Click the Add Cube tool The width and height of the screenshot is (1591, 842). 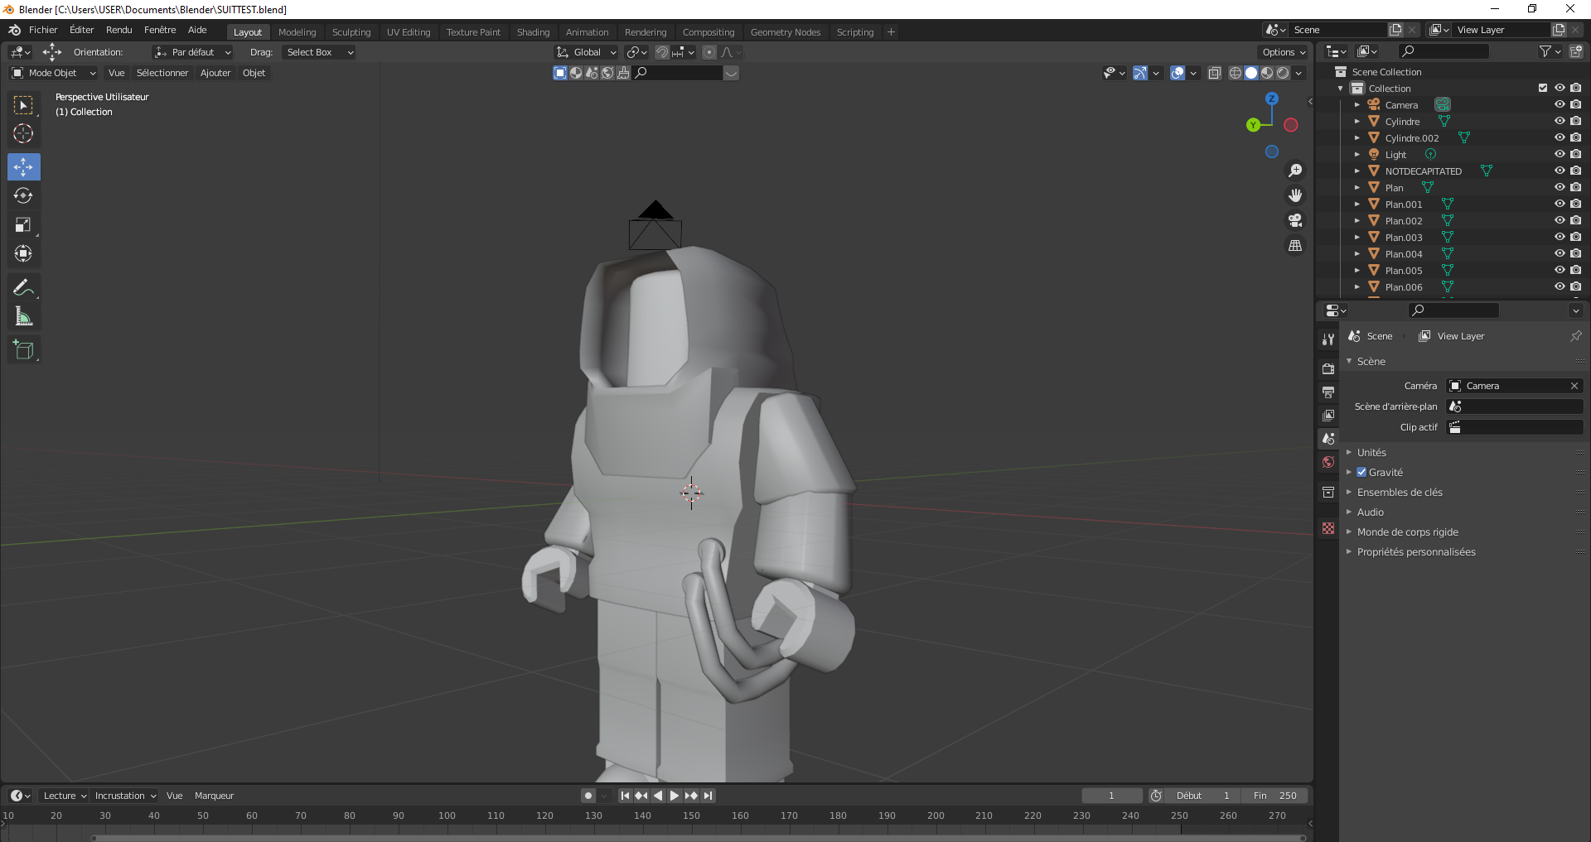click(x=23, y=350)
